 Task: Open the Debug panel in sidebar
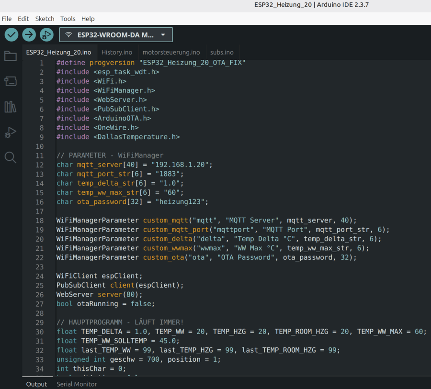[11, 132]
